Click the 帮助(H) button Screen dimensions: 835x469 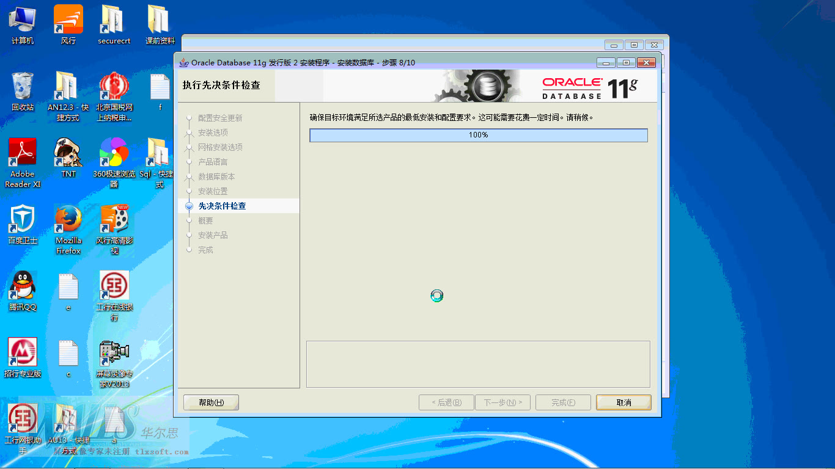[210, 402]
